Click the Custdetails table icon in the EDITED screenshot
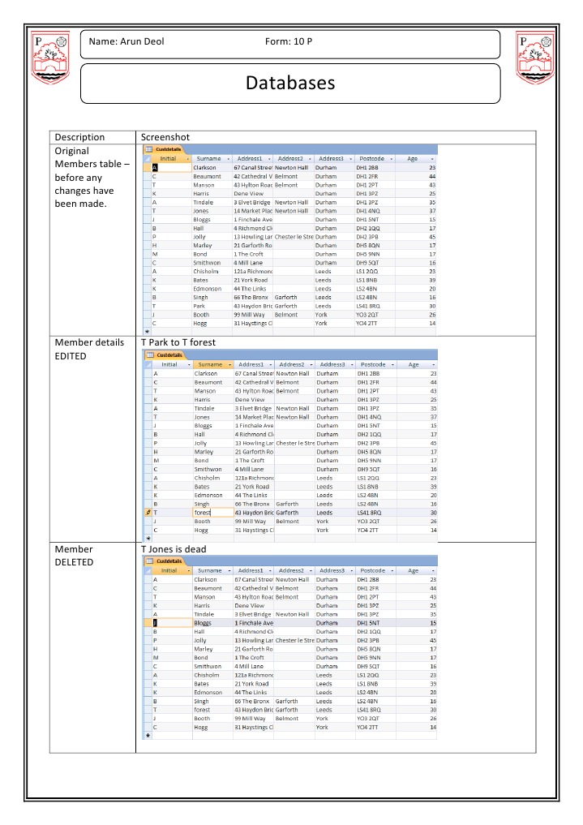 point(150,355)
